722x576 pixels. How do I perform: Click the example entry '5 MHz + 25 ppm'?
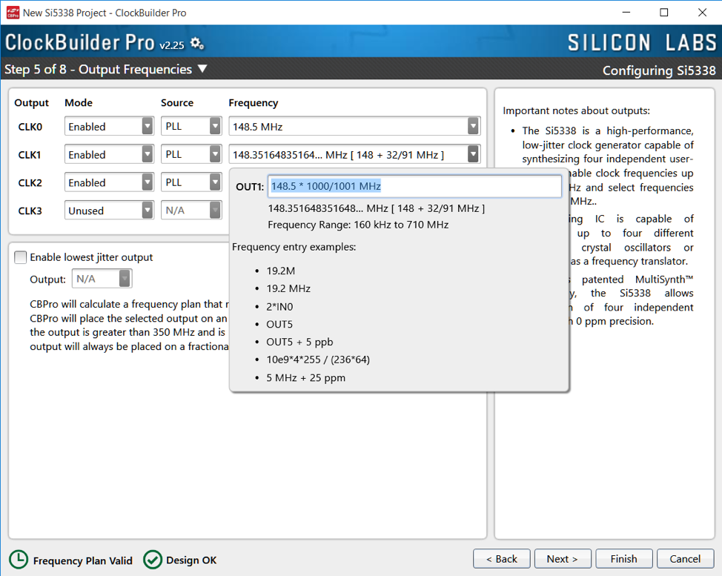[x=305, y=378]
